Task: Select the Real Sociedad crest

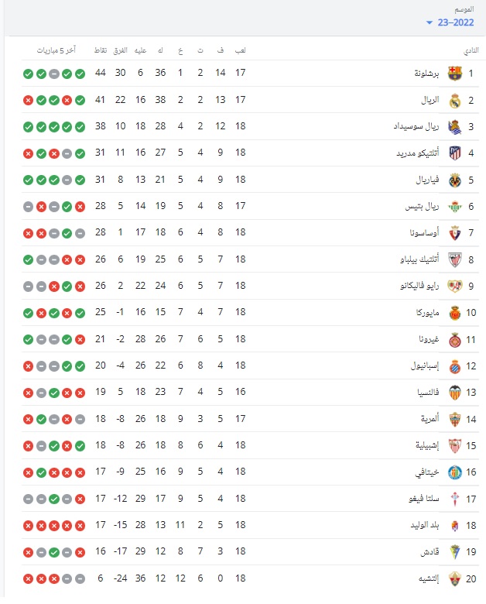Action: (455, 127)
